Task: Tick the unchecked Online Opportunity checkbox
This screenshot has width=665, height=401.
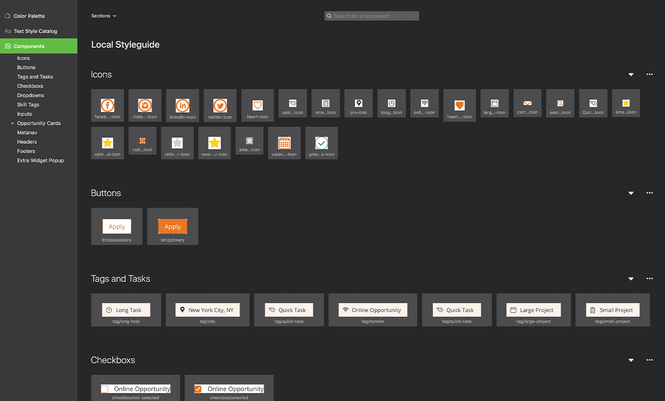Action: (105, 389)
